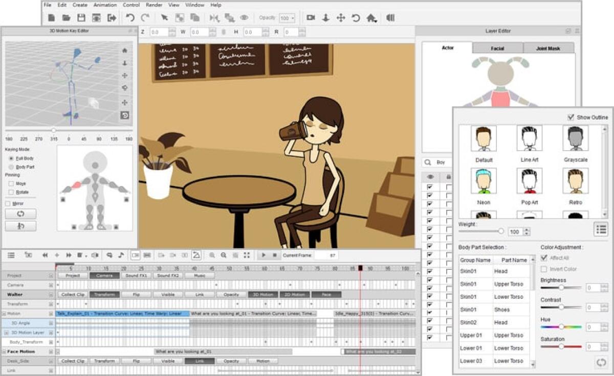
Task: Select the Body Part keying mode radio button
Action: click(x=11, y=166)
